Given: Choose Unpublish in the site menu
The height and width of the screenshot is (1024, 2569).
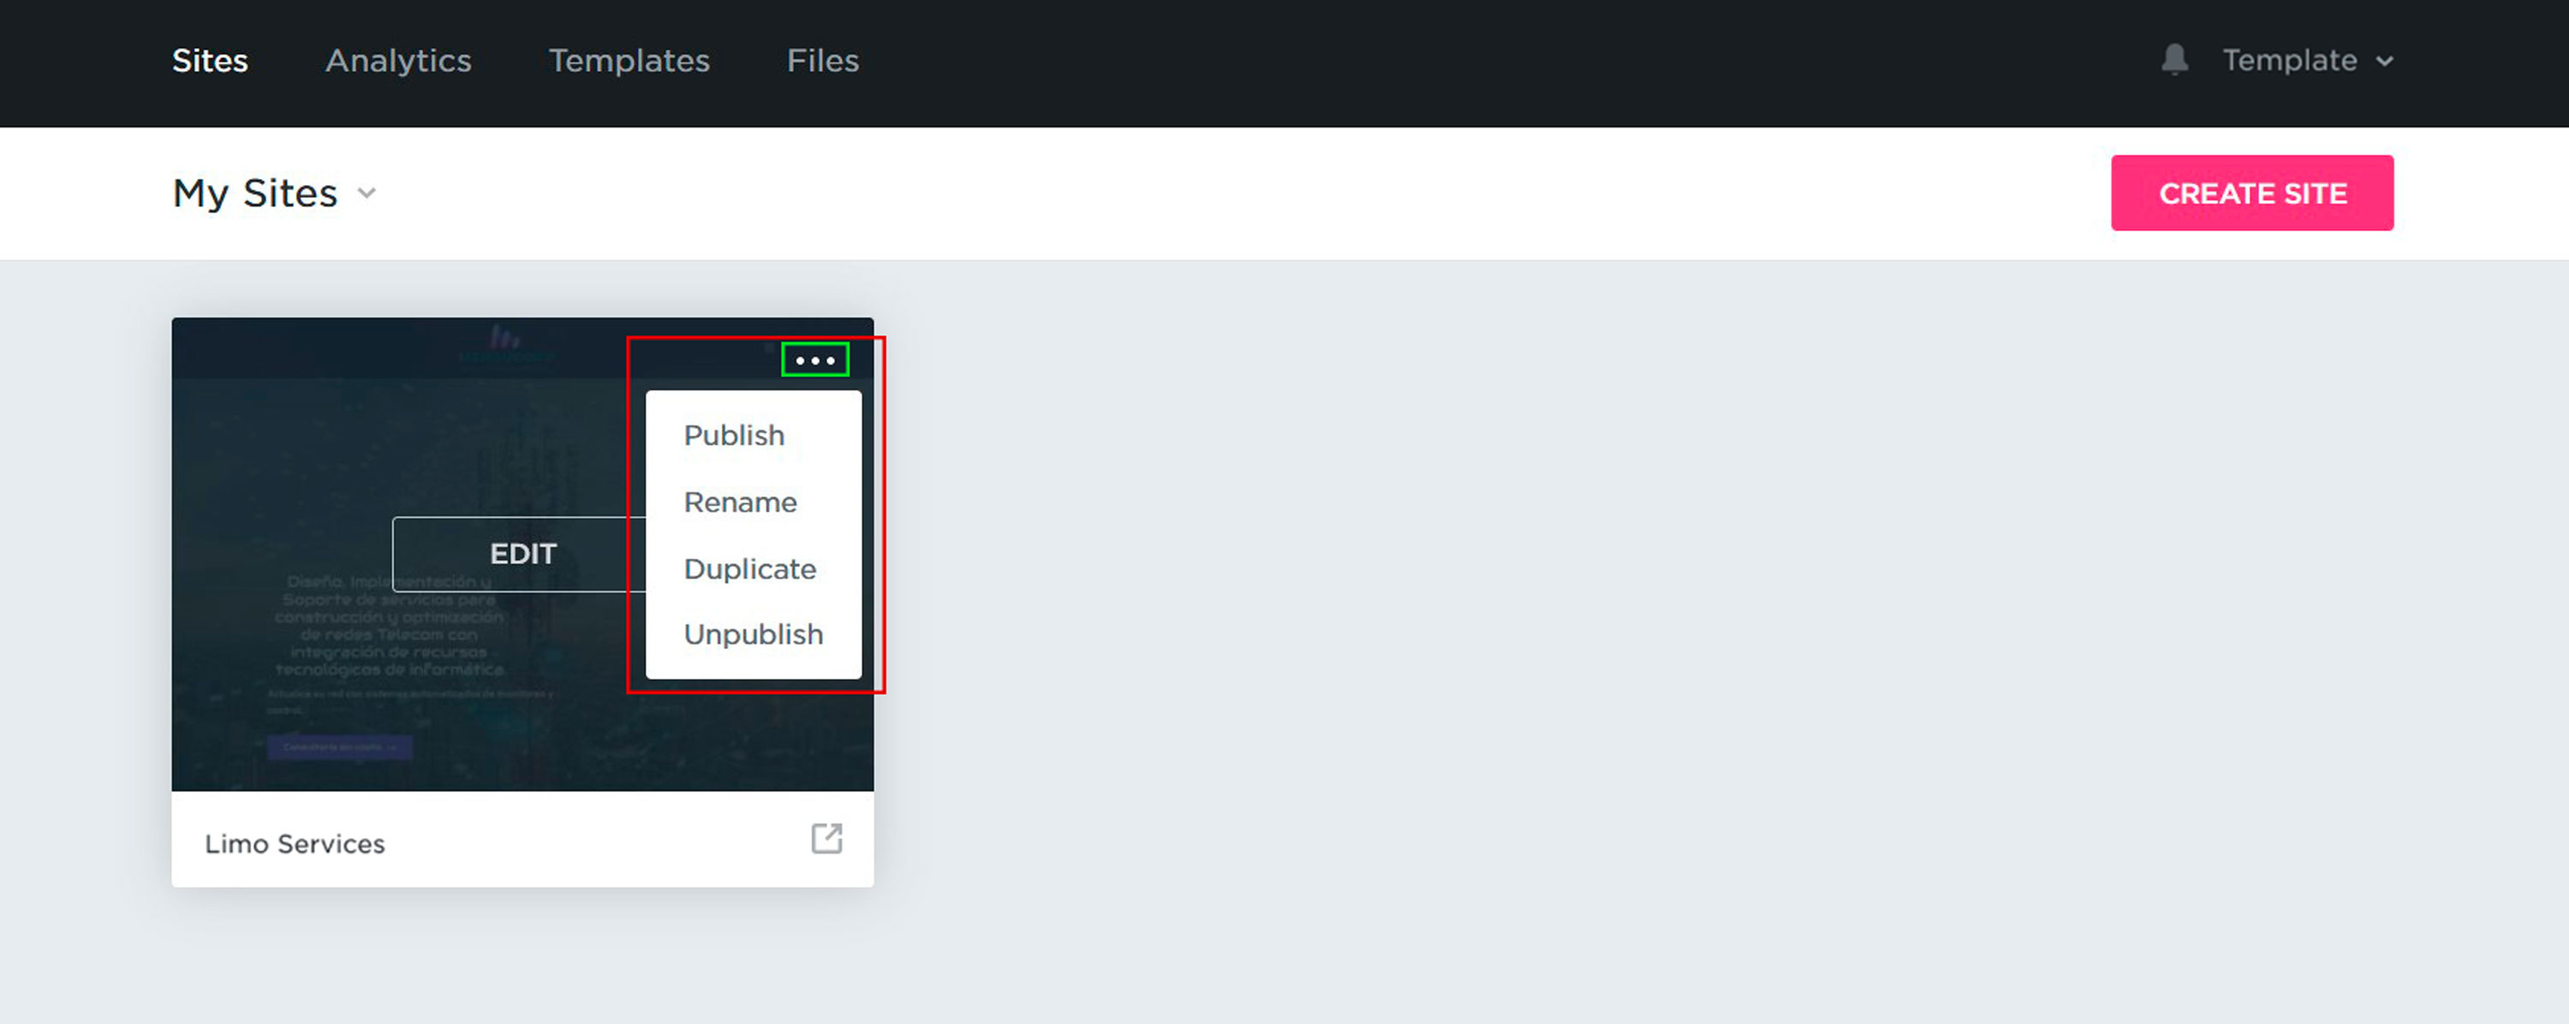Looking at the screenshot, I should coord(753,634).
